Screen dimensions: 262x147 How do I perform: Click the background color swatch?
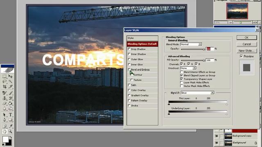click(9, 143)
